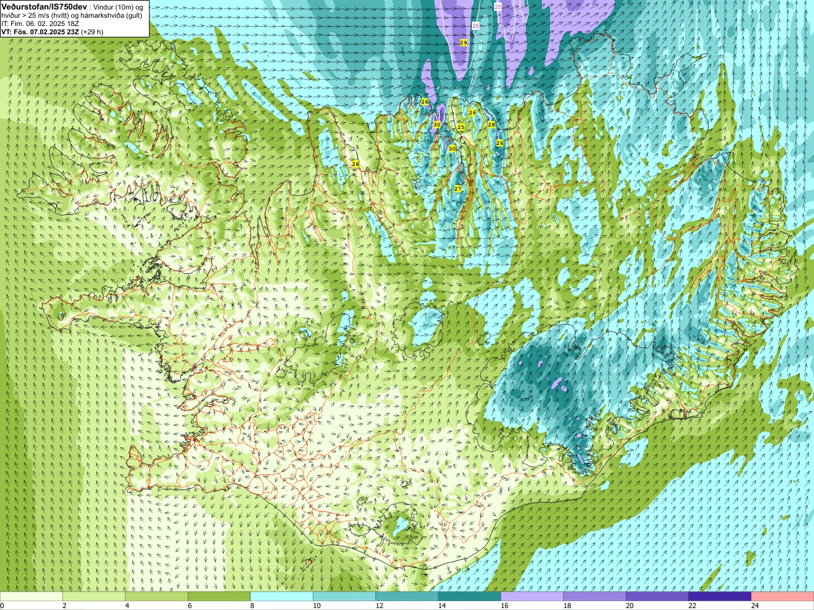Click the 'IT: Fim. 06. 02. 2025 18Z' line
The height and width of the screenshot is (610, 814).
click(40, 24)
